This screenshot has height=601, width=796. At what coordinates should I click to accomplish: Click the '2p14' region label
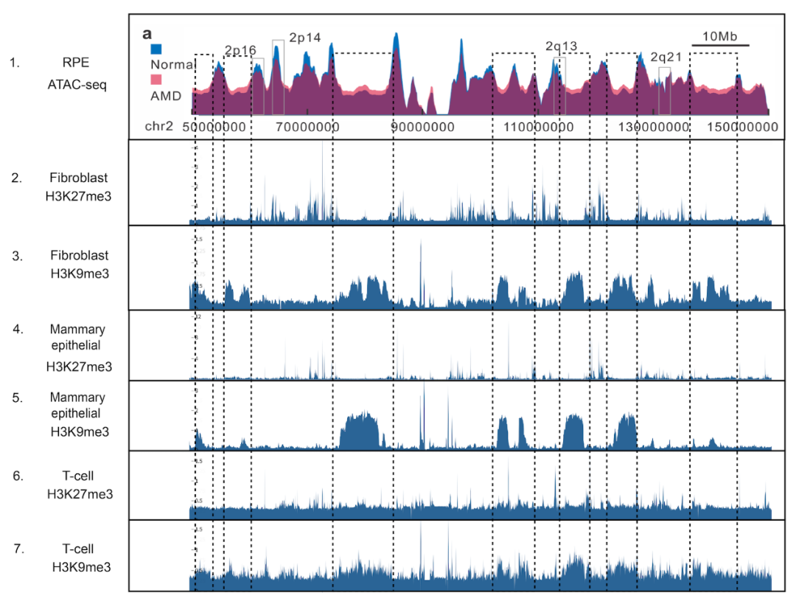305,38
